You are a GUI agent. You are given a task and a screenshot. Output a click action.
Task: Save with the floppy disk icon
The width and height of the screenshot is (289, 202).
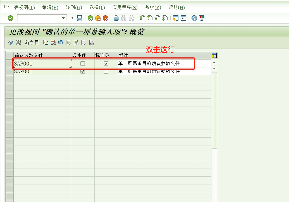79,18
